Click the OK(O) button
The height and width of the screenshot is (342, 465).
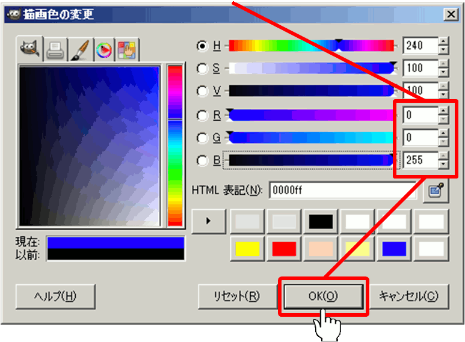pos(323,296)
